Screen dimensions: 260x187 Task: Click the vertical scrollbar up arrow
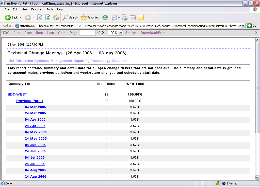click(257, 40)
